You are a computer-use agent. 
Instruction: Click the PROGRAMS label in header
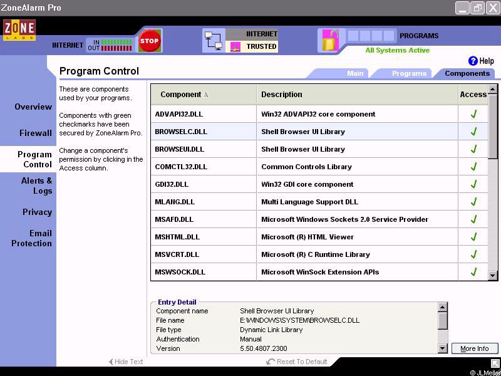[419, 36]
